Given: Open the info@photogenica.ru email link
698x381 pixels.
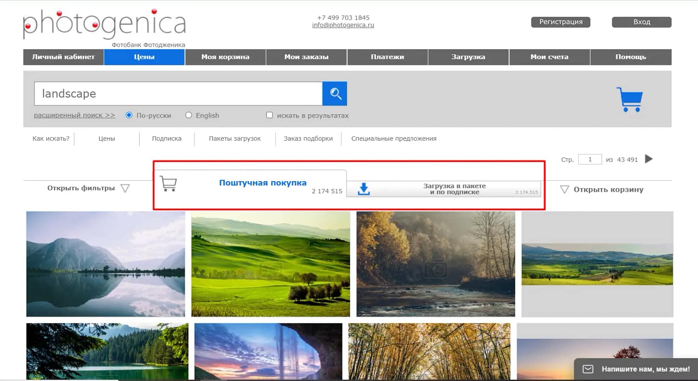Looking at the screenshot, I should 342,25.
